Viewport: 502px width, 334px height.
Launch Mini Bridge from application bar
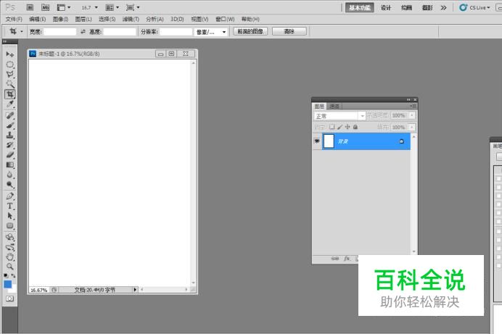point(46,7)
